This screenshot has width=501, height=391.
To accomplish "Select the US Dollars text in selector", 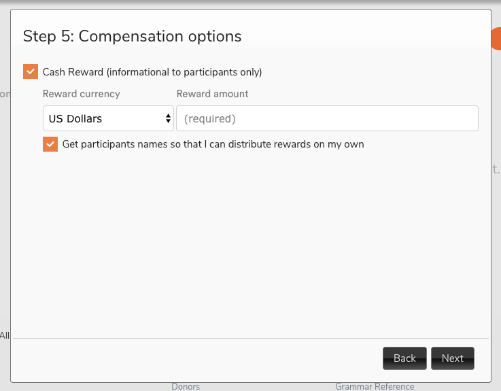I will coord(75,118).
